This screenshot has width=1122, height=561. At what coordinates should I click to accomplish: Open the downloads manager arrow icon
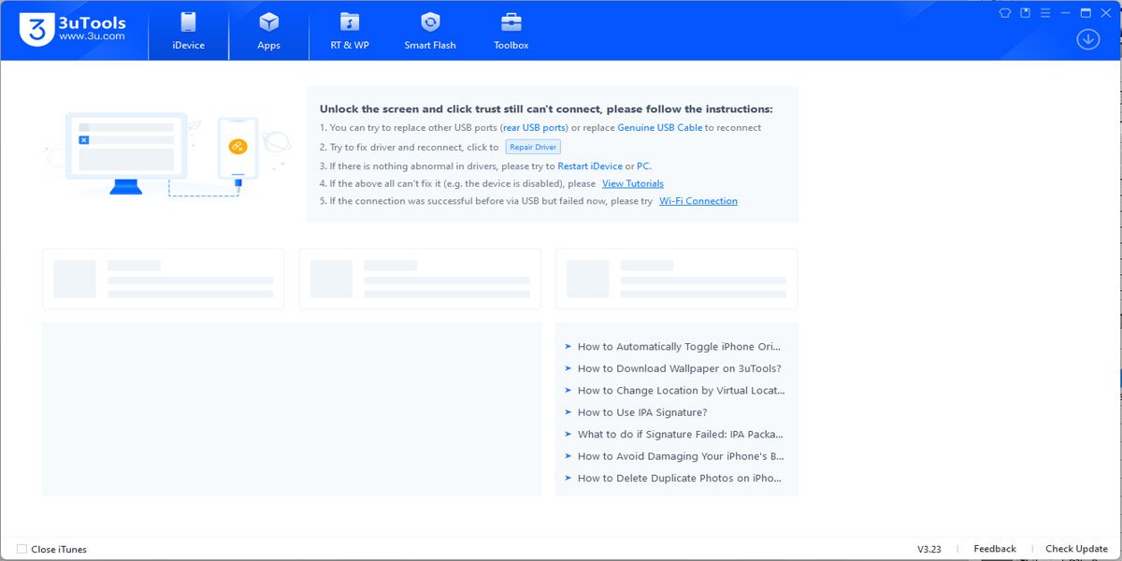pyautogui.click(x=1087, y=39)
